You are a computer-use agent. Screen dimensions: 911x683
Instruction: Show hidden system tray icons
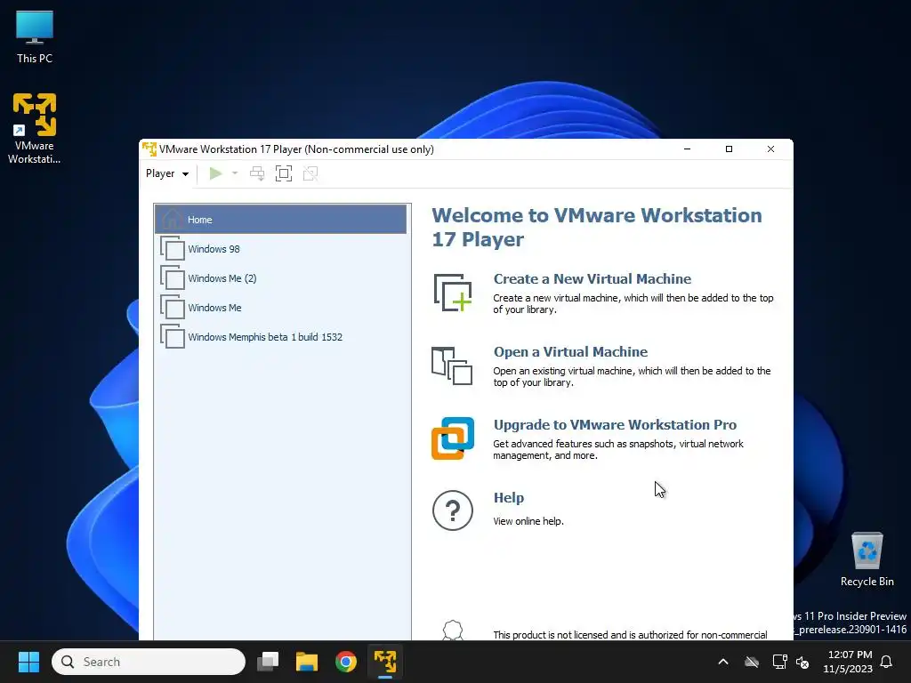[x=723, y=662]
